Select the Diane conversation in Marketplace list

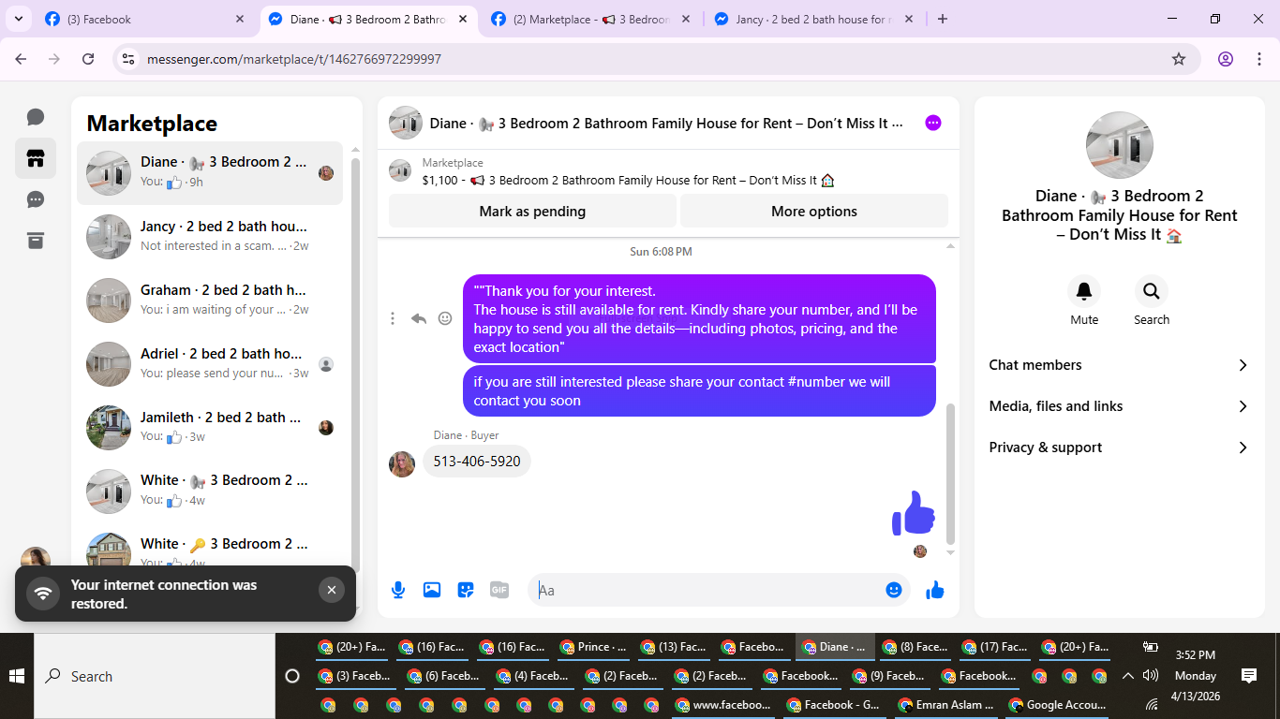pos(210,172)
